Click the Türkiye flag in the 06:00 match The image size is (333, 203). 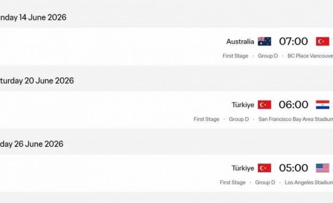(x=265, y=105)
